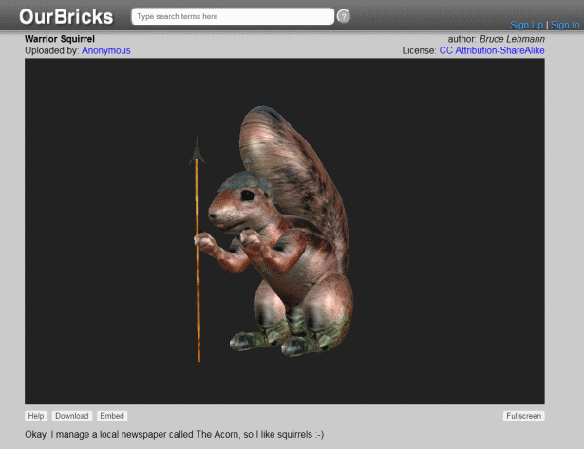Click the Embed button
The width and height of the screenshot is (584, 449).
coord(112,416)
